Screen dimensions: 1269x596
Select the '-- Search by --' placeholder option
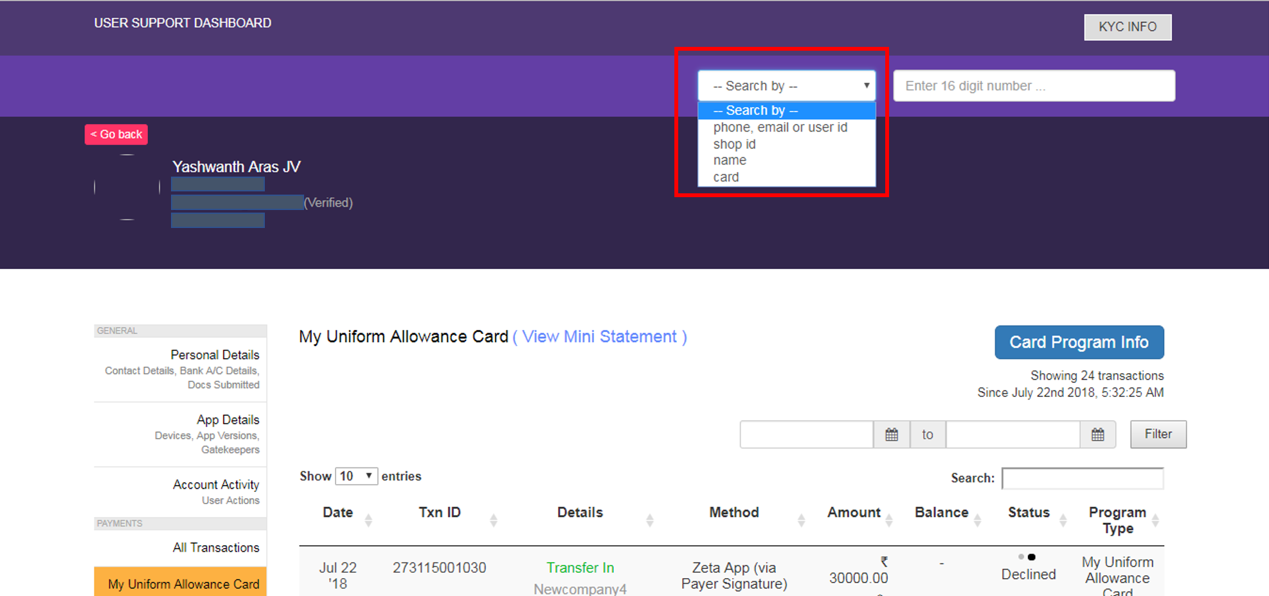pos(787,110)
